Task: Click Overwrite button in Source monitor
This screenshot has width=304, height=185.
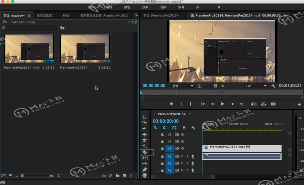Action: pos(264,104)
